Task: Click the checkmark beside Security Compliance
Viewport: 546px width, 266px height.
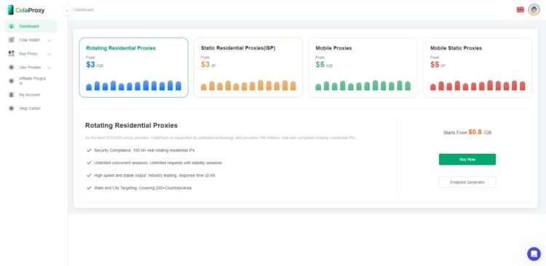Action: pyautogui.click(x=89, y=150)
